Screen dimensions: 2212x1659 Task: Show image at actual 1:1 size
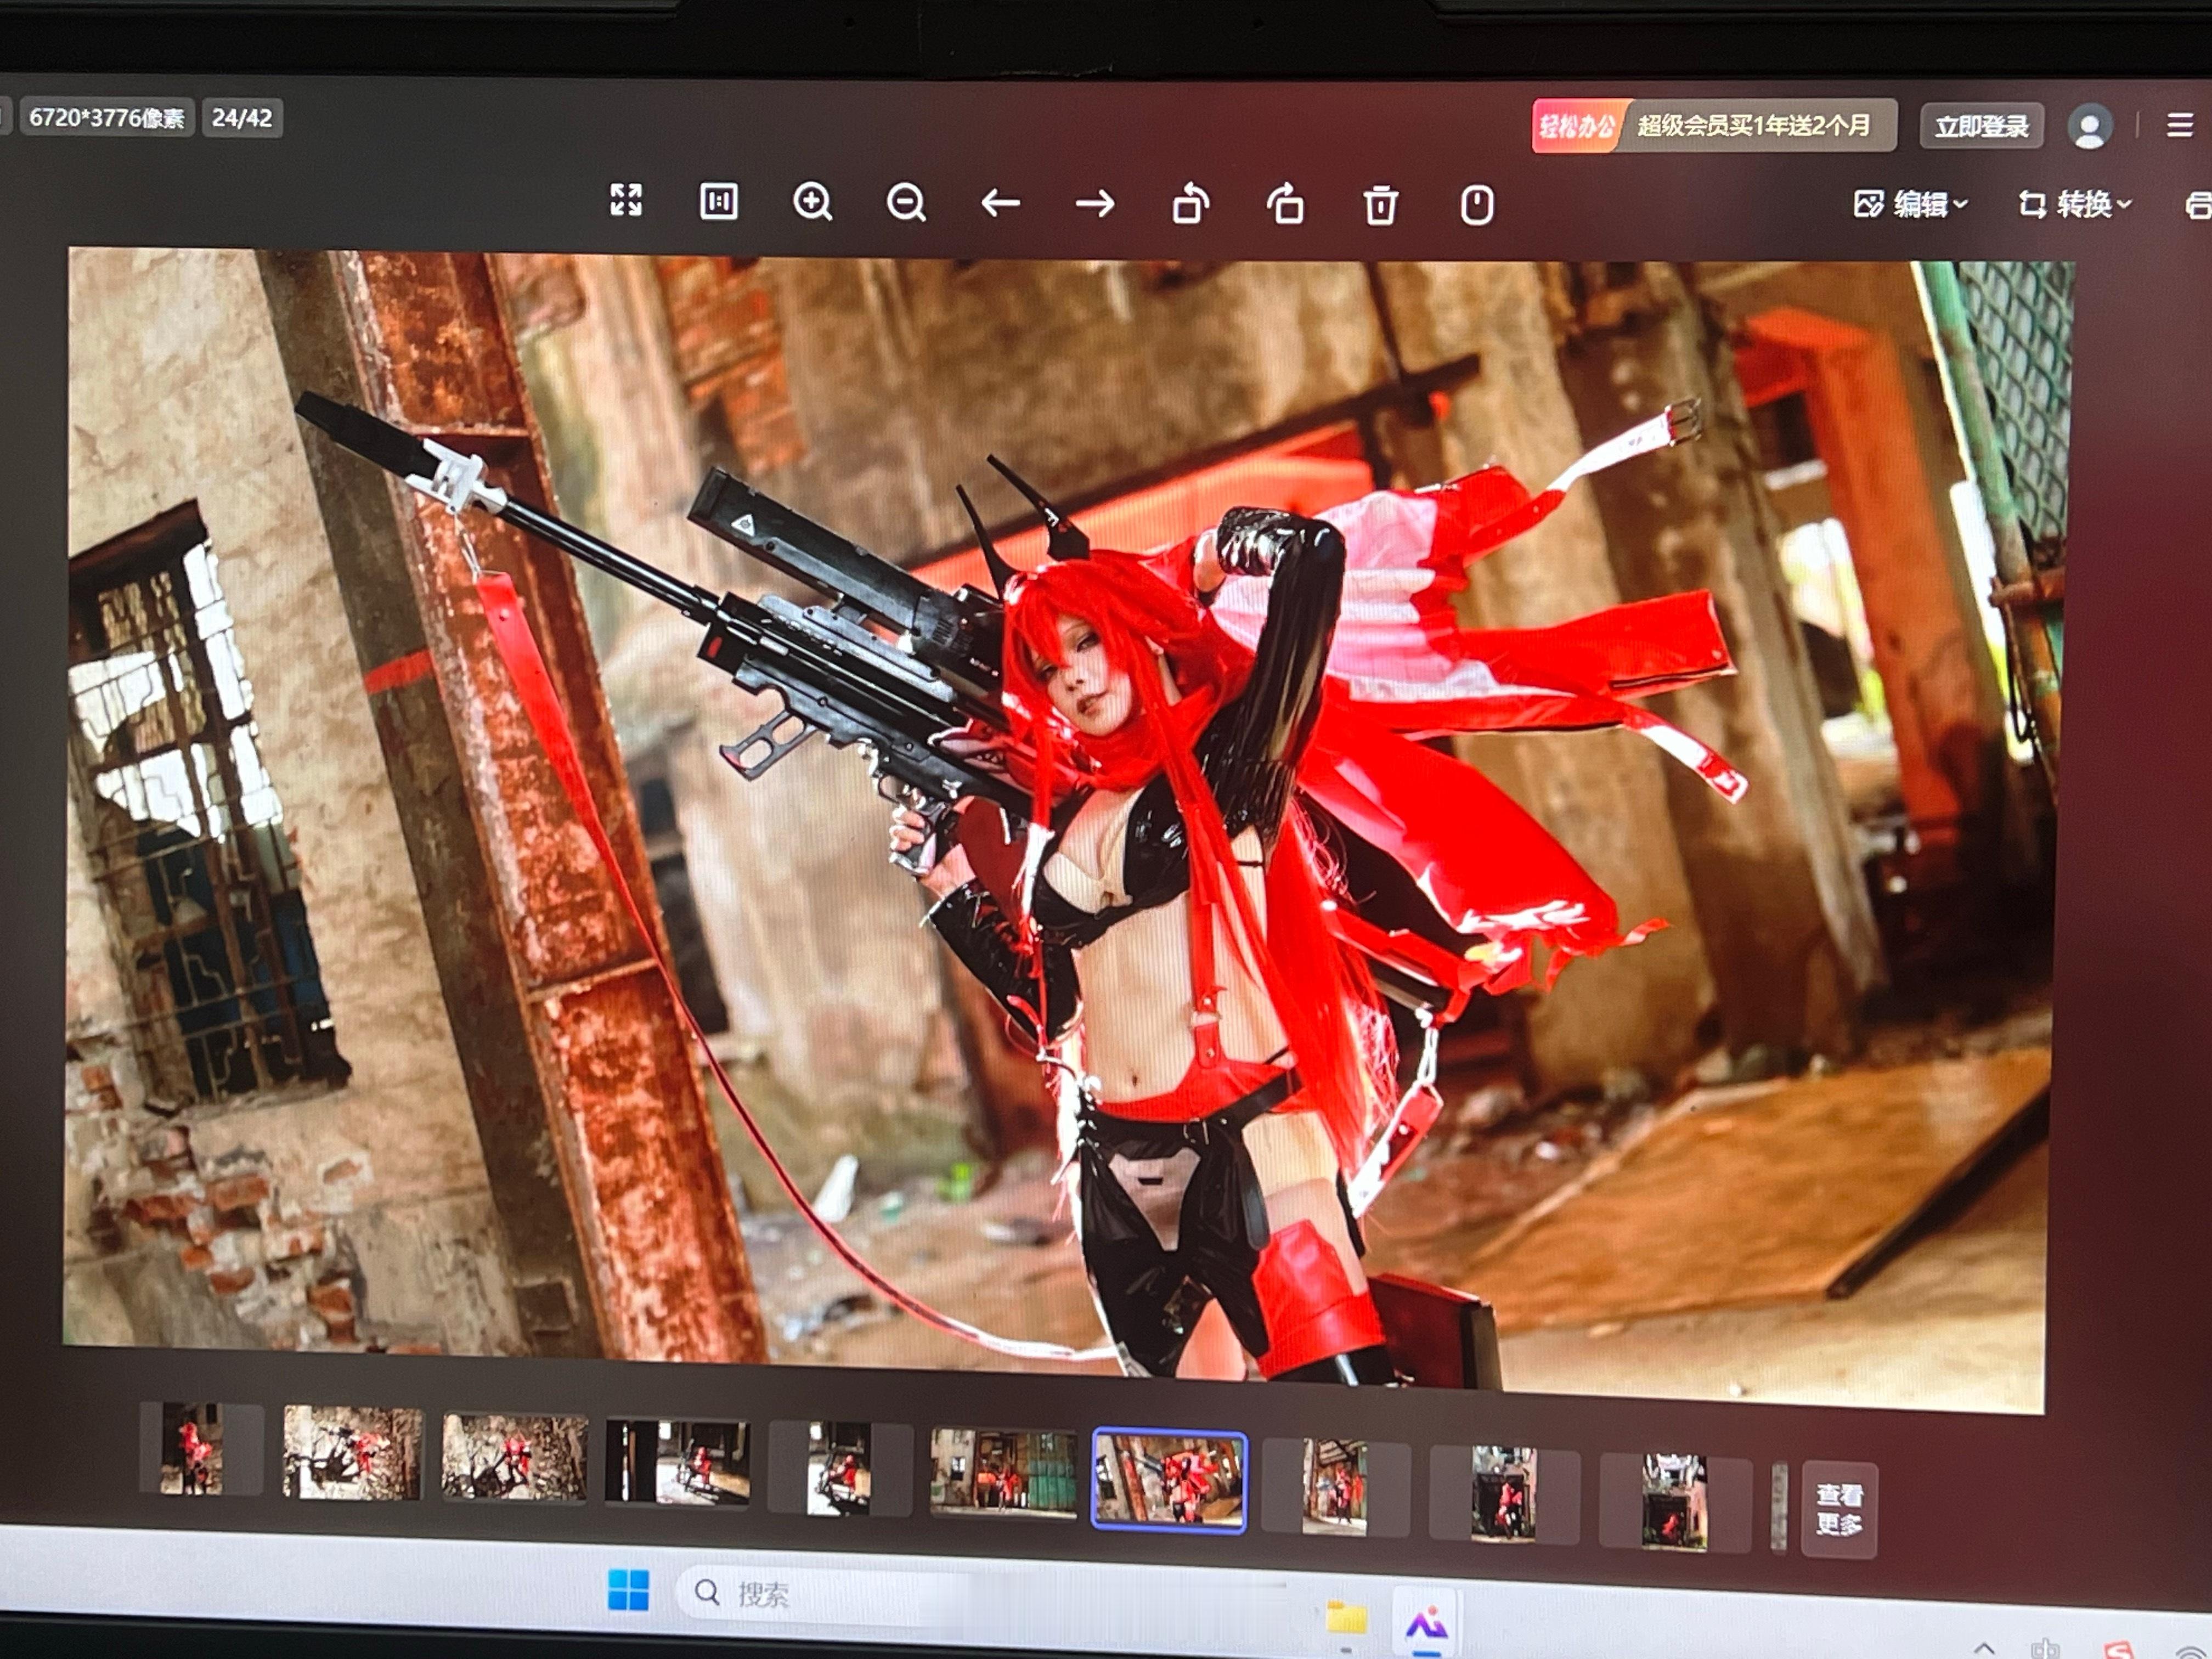point(718,201)
